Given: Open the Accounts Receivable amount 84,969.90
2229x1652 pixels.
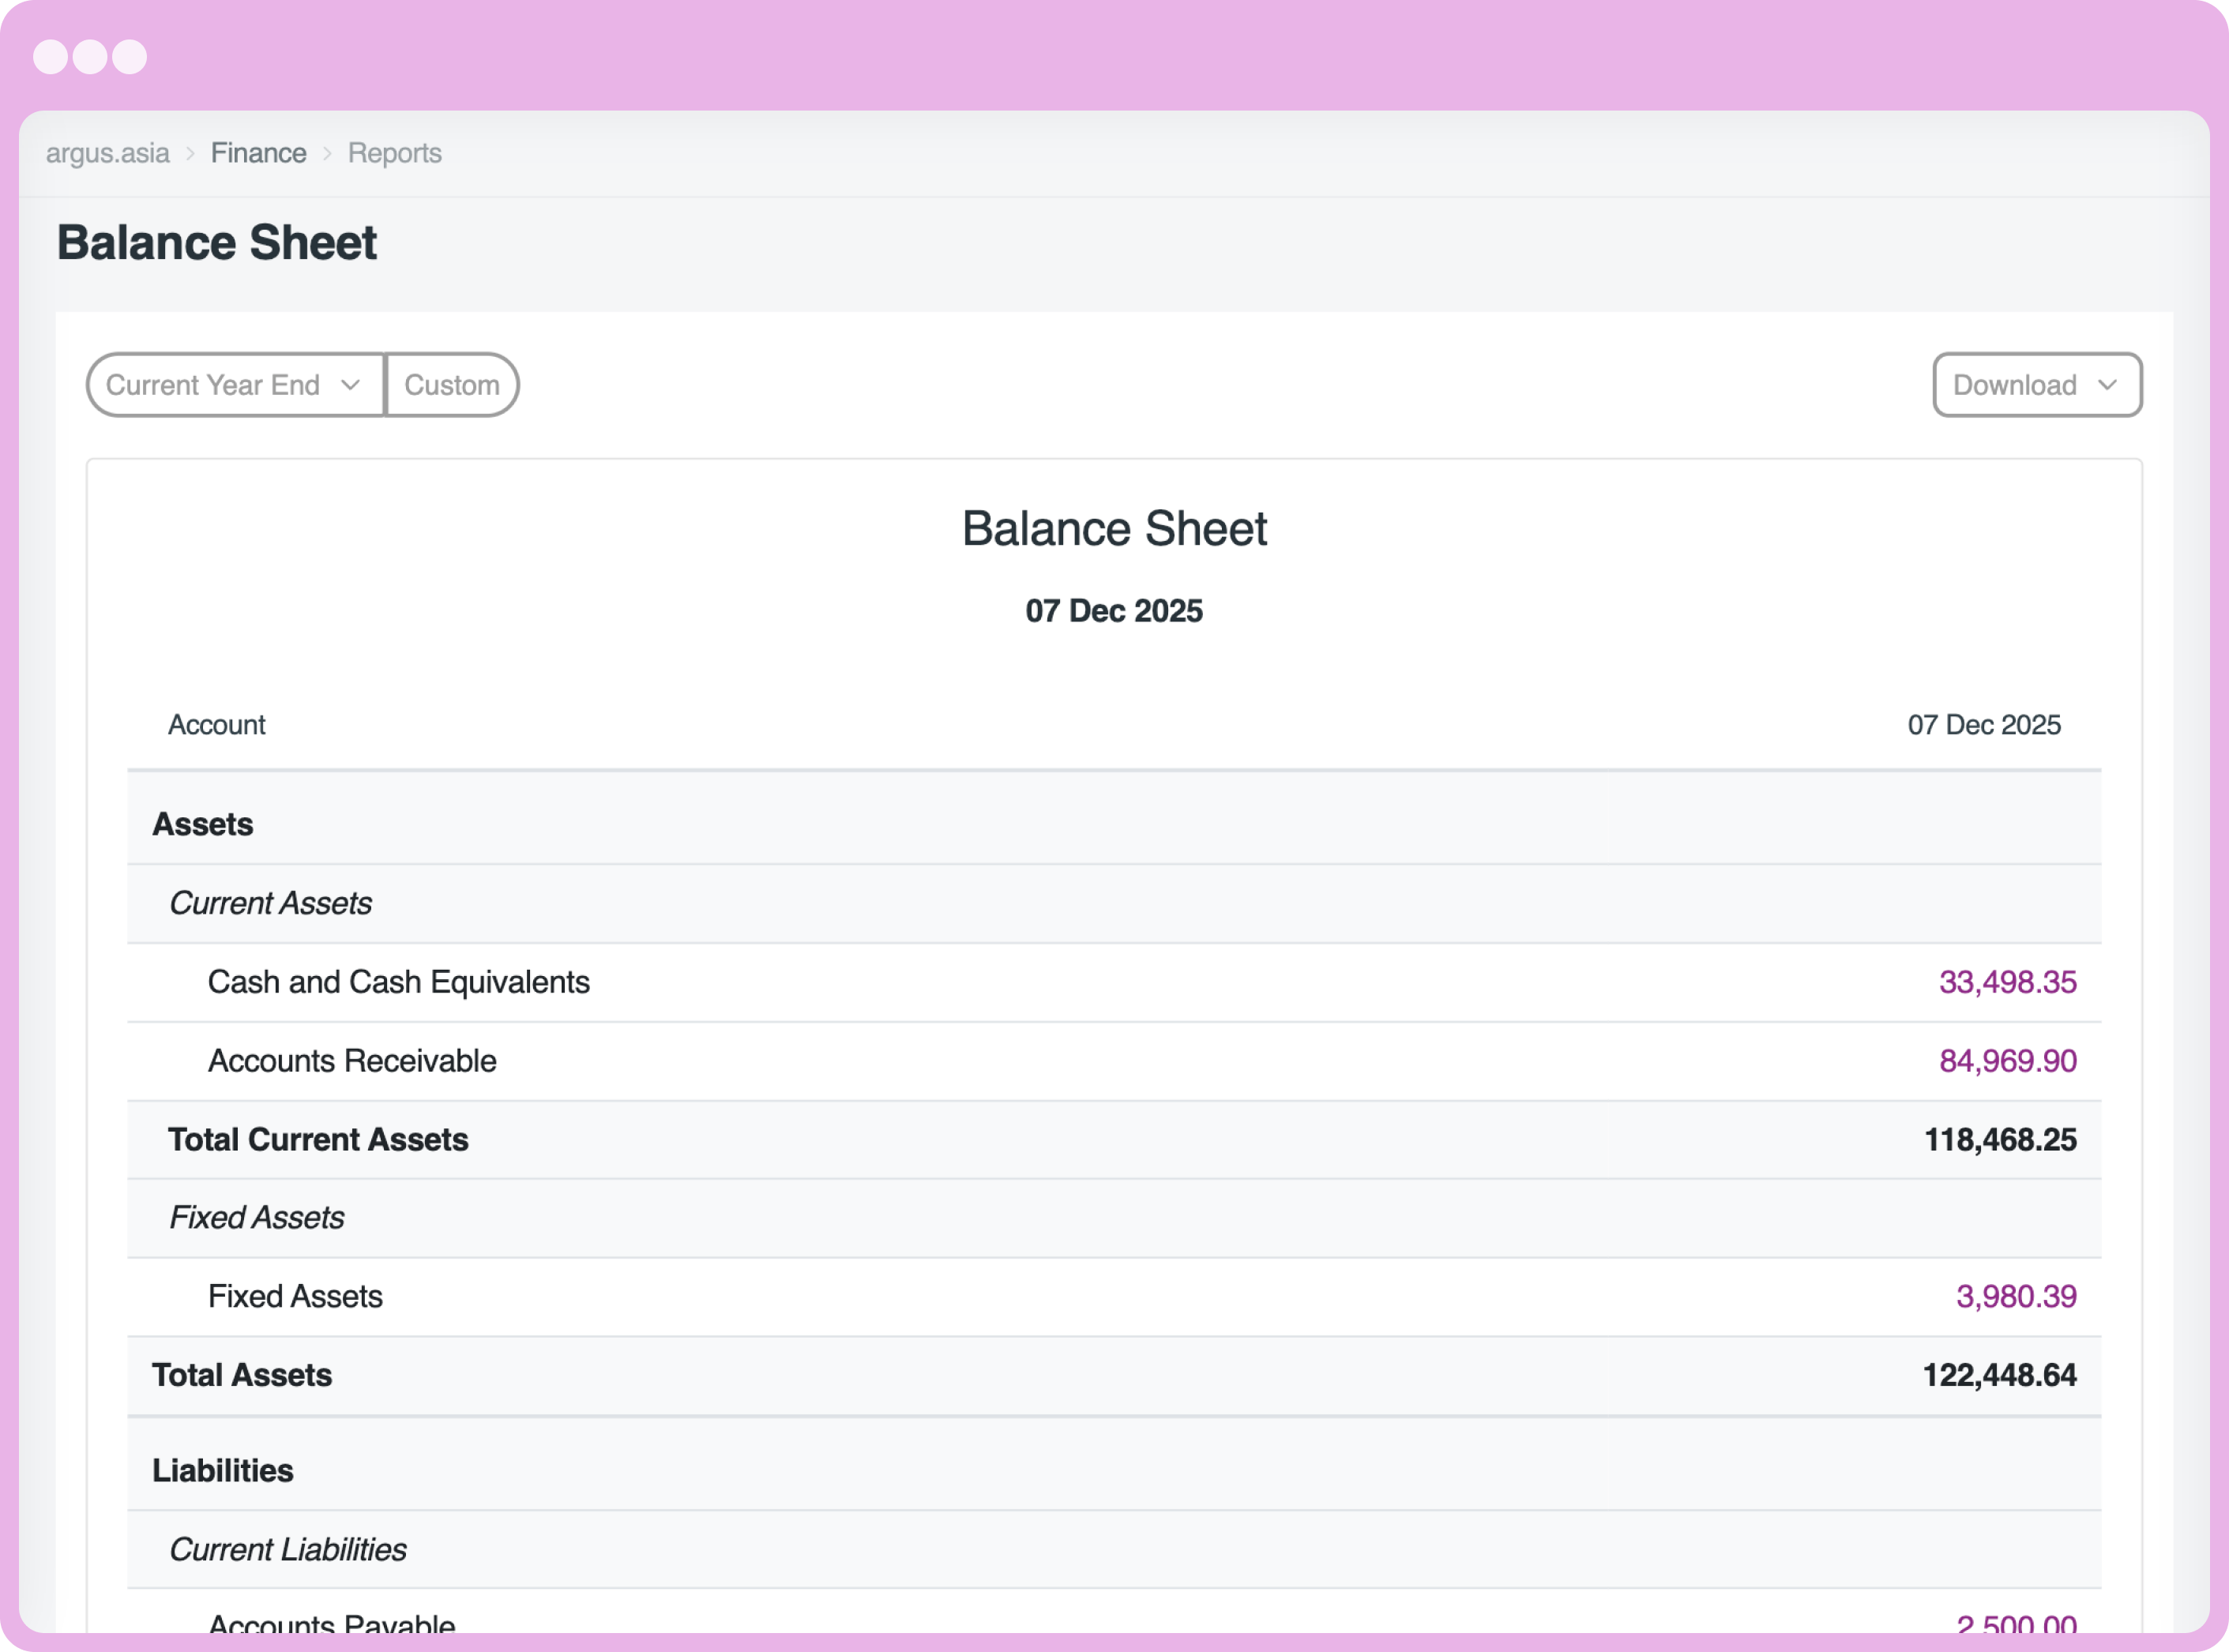Looking at the screenshot, I should click(2010, 1061).
